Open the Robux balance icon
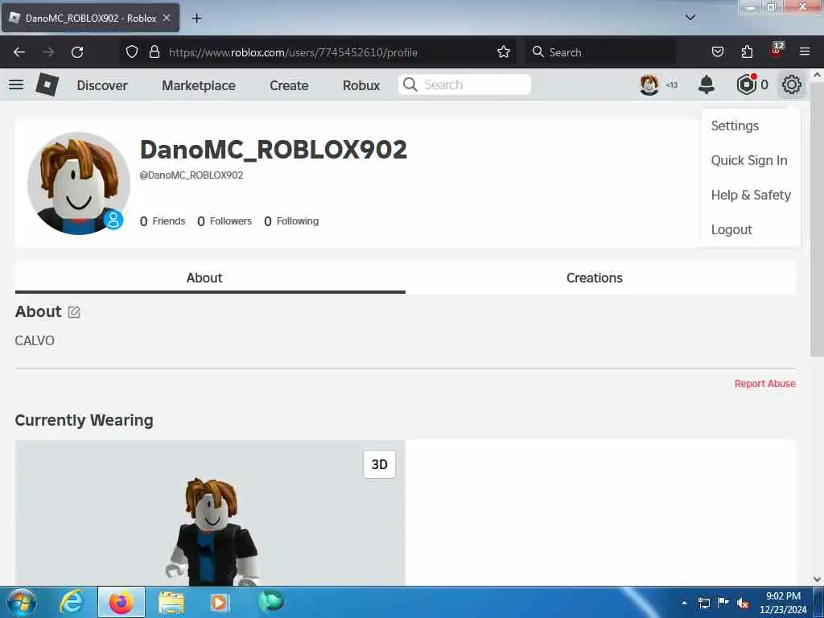This screenshot has width=824, height=618. pyautogui.click(x=746, y=84)
